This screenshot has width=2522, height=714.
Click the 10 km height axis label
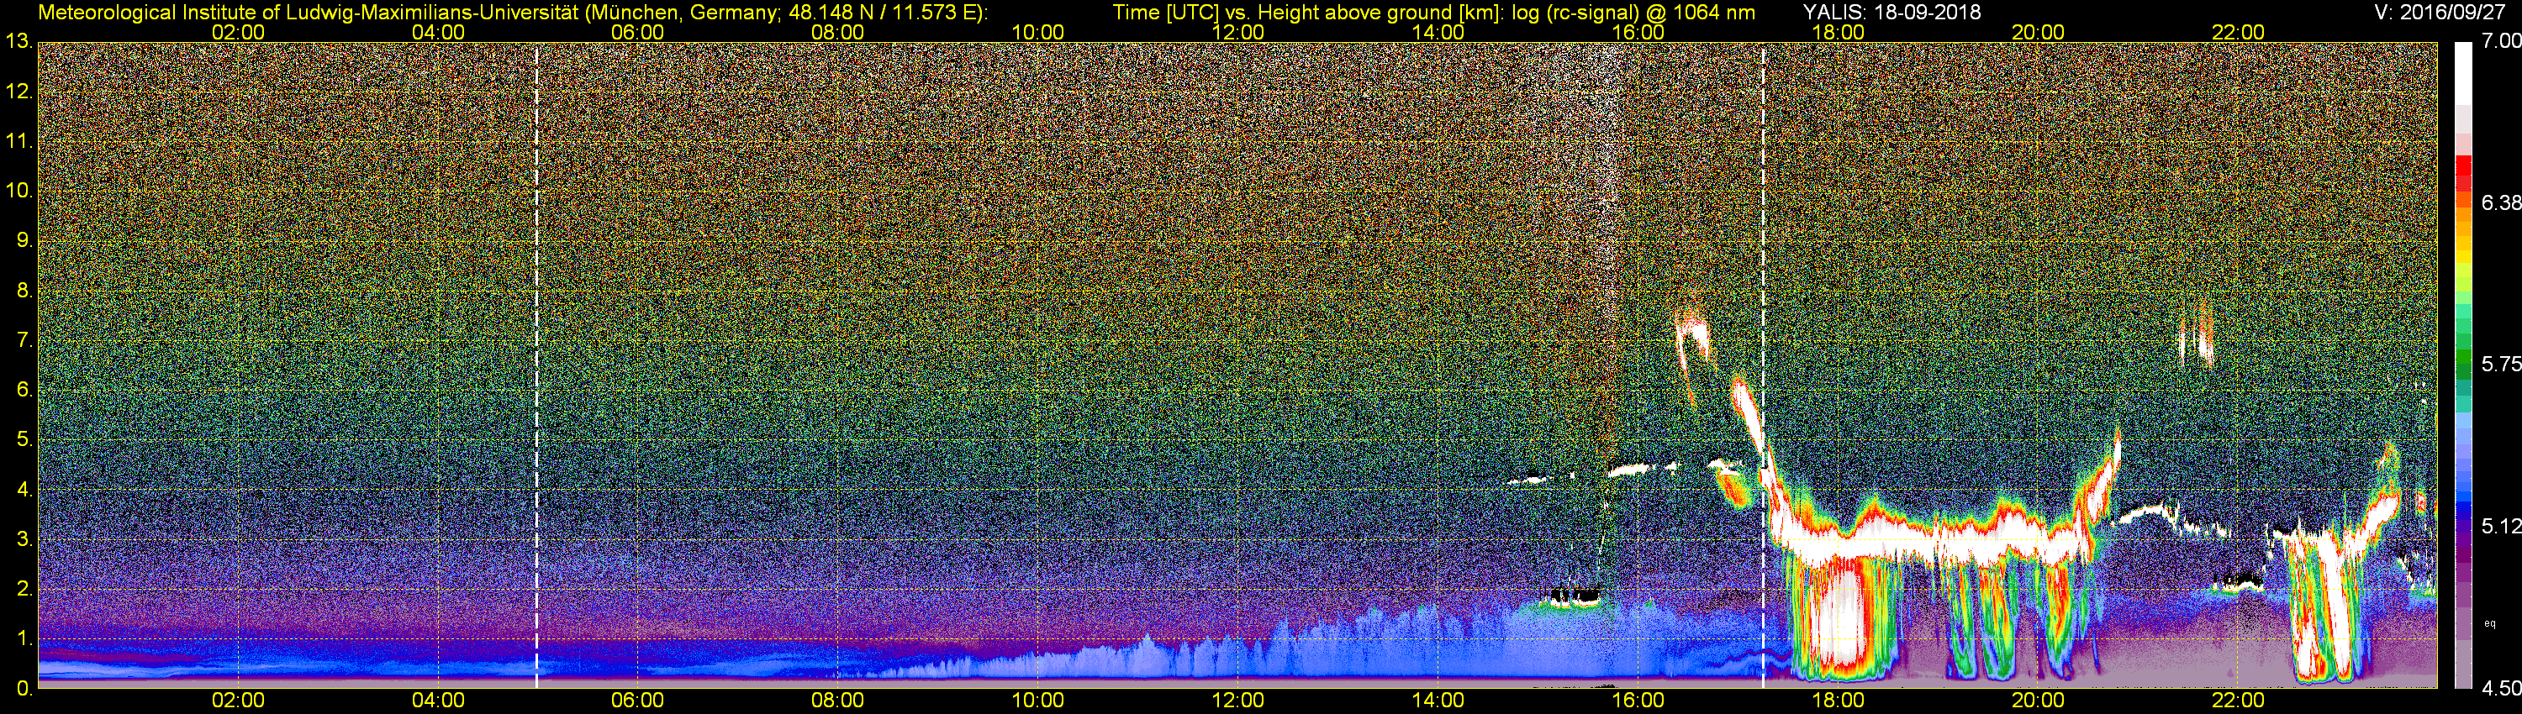18,191
